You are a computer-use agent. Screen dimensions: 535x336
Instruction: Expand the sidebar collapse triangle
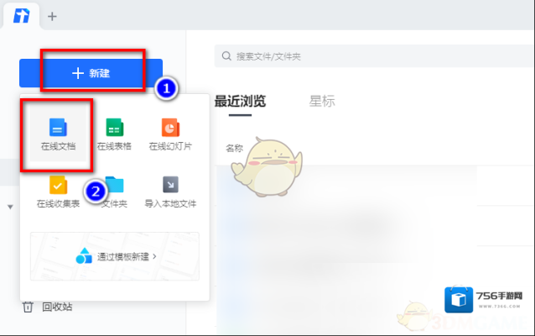point(10,207)
